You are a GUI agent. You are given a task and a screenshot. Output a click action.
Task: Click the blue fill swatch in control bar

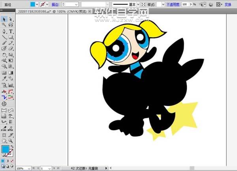33,4
